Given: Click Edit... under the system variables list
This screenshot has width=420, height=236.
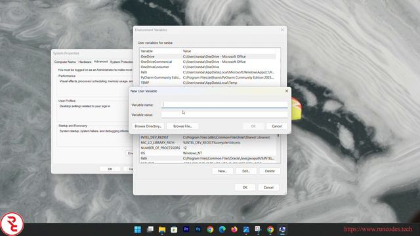Looking at the screenshot, I should coord(246,171).
